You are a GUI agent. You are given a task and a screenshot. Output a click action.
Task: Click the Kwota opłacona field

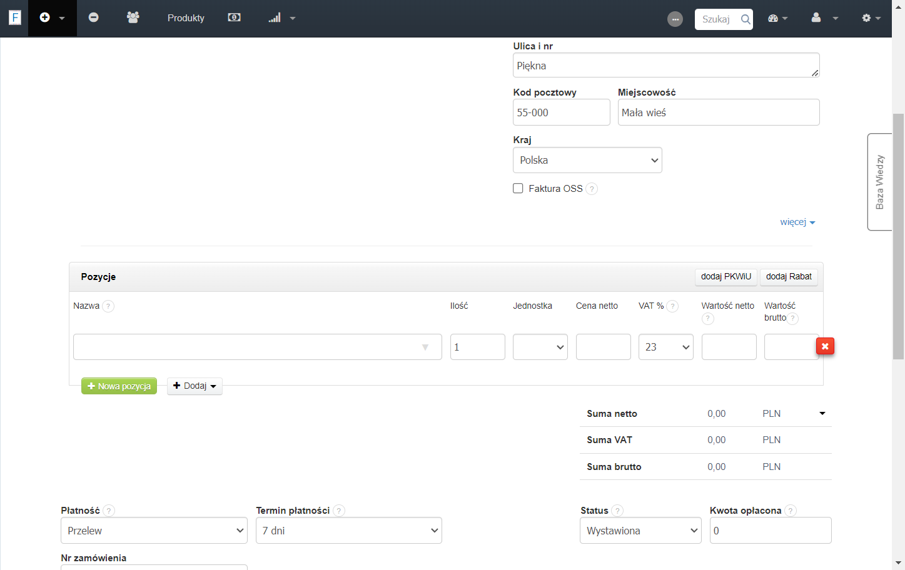point(771,531)
